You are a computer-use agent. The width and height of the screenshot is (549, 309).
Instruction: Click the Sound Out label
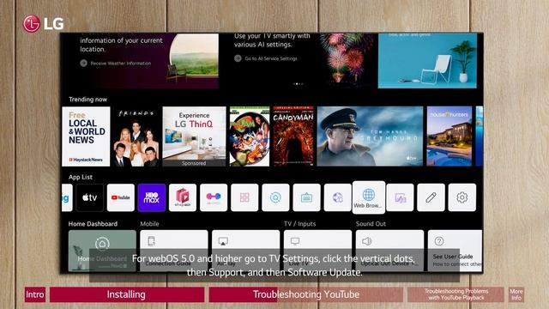tap(371, 223)
